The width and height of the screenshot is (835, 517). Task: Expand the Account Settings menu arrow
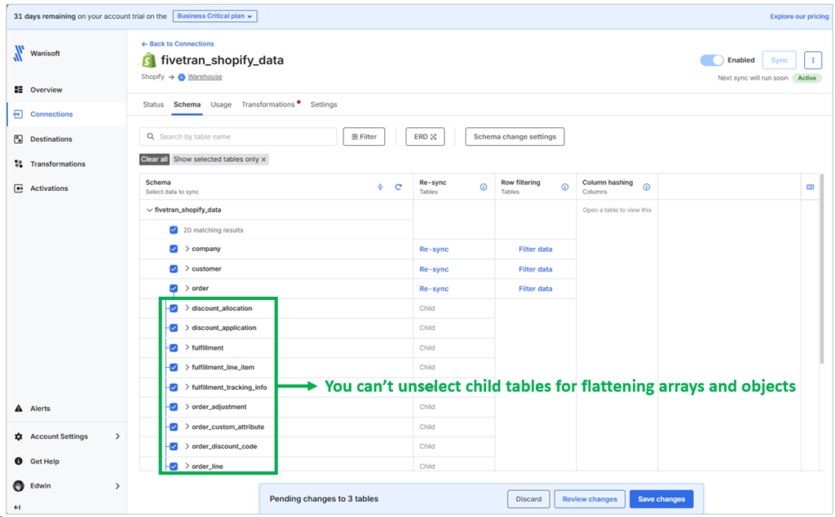click(x=117, y=436)
